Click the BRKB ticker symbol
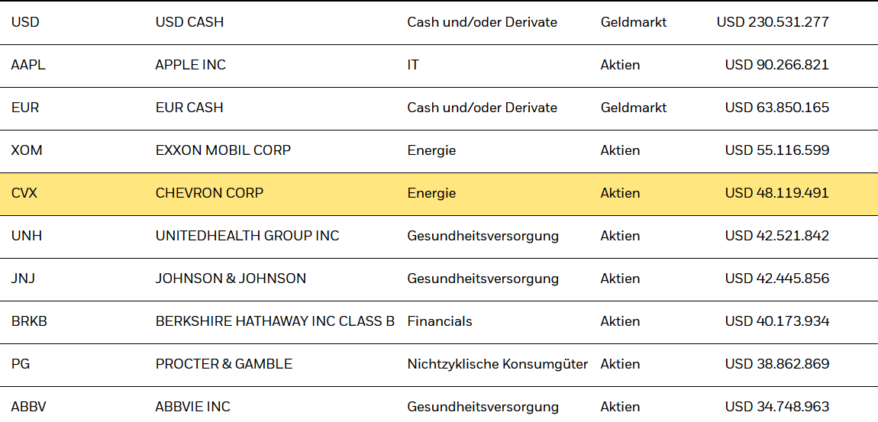Image resolution: width=878 pixels, height=422 pixels. point(29,321)
